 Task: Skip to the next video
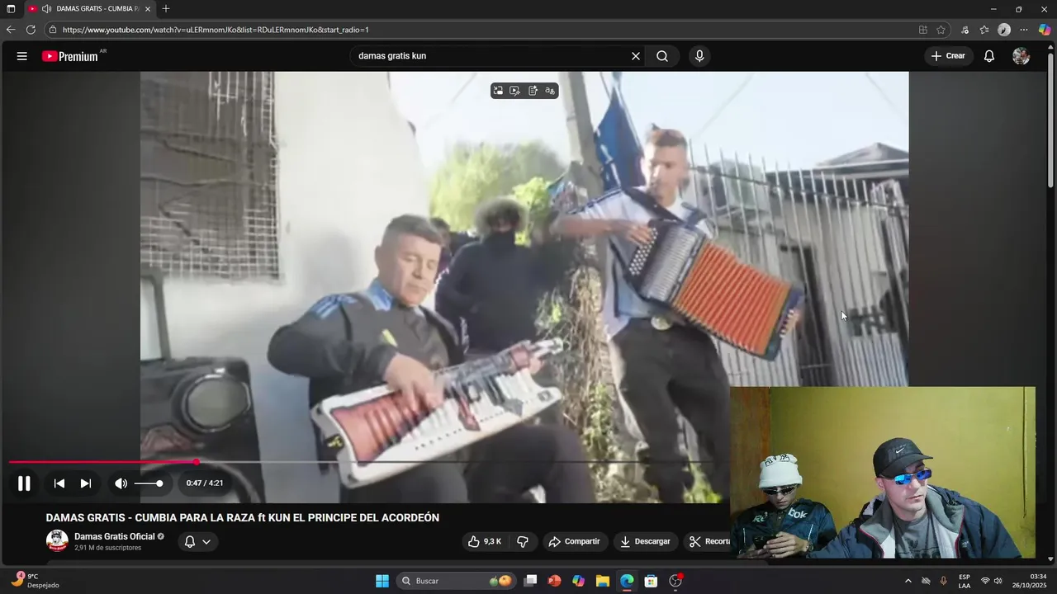coord(85,483)
